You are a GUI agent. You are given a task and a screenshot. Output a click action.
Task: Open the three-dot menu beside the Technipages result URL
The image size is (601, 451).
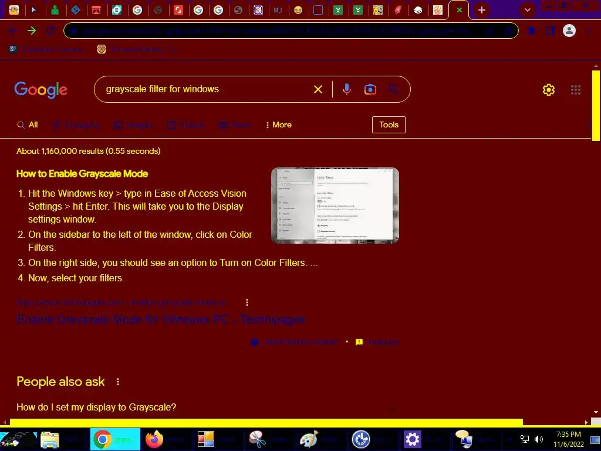coord(247,302)
